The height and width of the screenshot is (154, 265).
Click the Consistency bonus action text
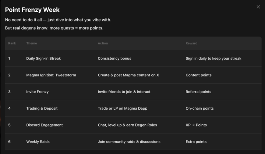(x=114, y=58)
